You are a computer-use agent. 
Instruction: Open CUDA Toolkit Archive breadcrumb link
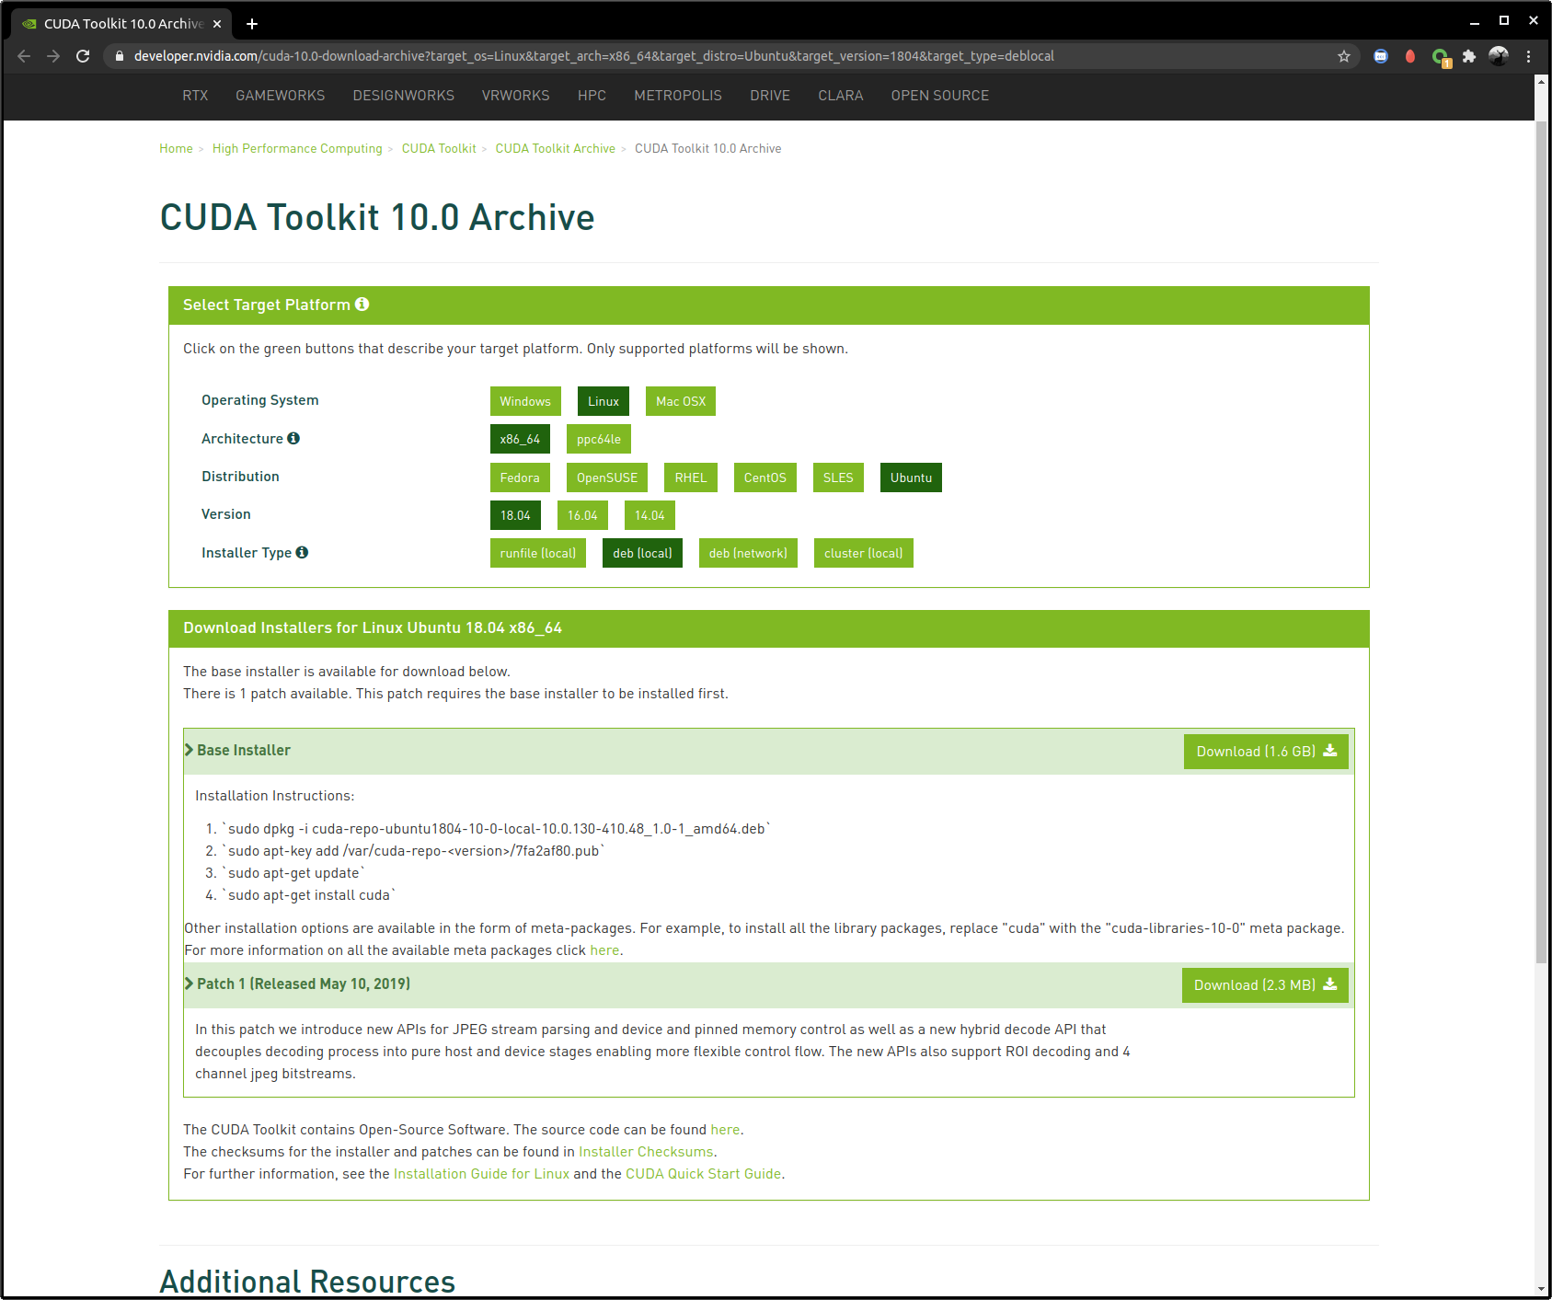[556, 149]
